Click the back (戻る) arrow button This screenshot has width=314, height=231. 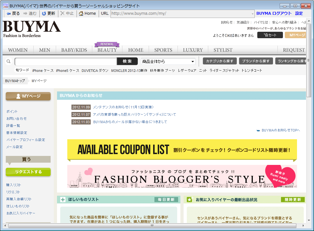tap(13, 13)
